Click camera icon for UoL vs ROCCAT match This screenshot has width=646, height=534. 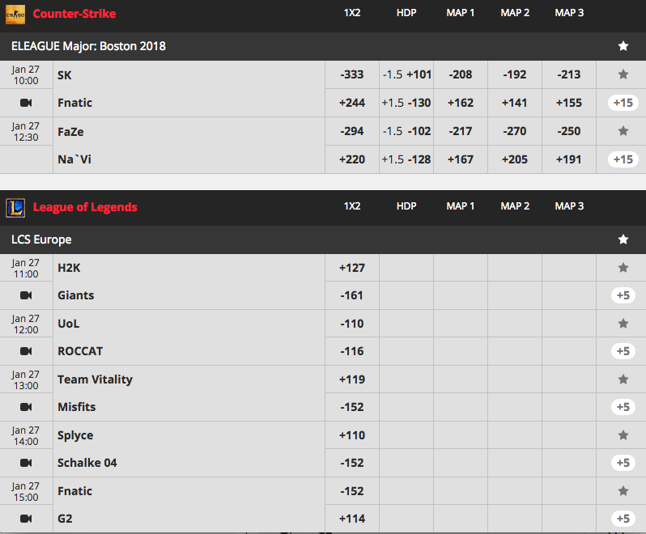coord(26,351)
